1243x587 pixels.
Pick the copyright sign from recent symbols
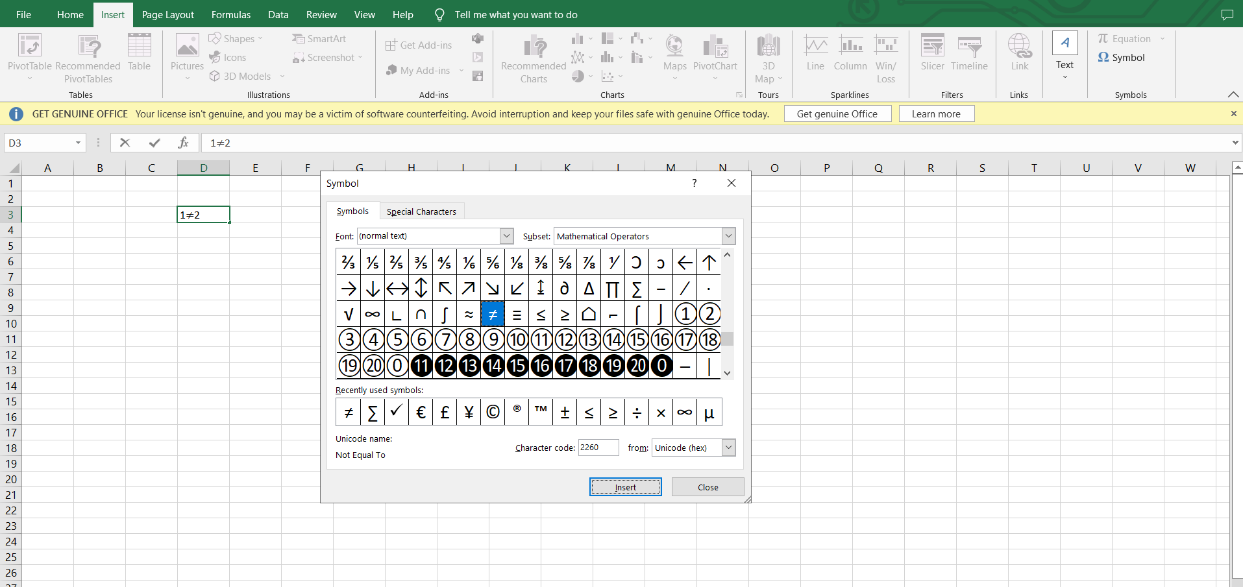click(x=493, y=413)
